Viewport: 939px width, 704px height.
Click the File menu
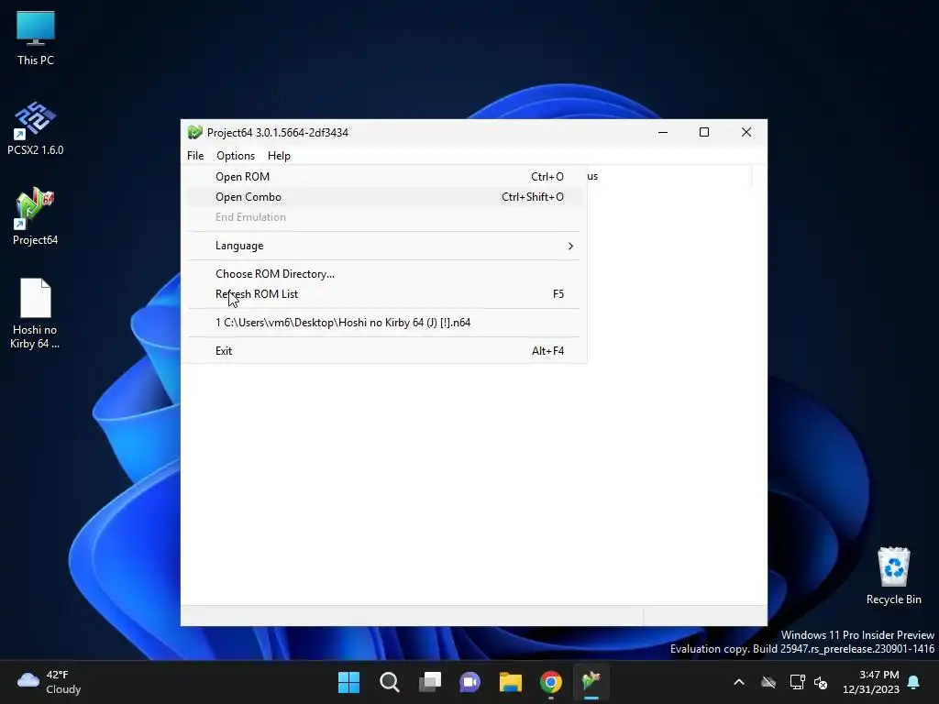click(195, 156)
